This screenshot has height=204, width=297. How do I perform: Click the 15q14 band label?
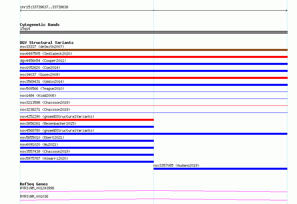[x=25, y=29]
